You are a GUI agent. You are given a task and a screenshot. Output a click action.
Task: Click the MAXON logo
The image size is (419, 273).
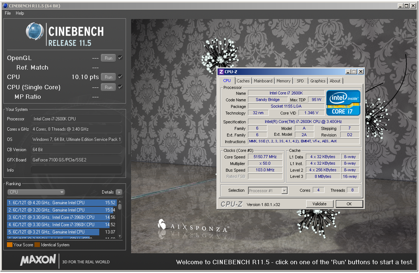(38, 260)
